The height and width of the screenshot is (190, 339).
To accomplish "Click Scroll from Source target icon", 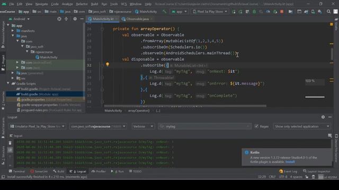I will 59,19.
